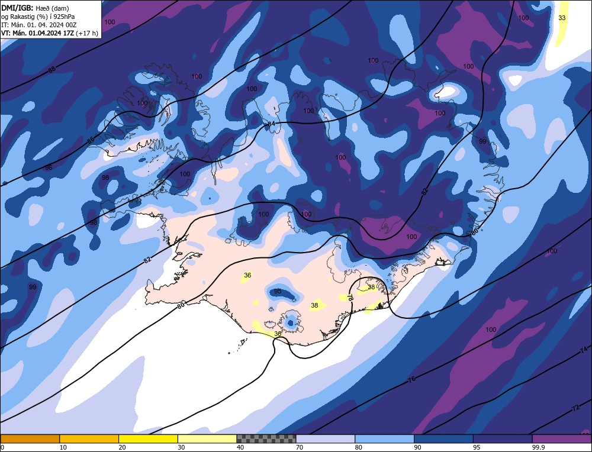Click the '95' humidity value over the glacier
This screenshot has width=592, height=452.
click(x=278, y=291)
